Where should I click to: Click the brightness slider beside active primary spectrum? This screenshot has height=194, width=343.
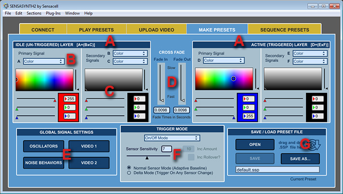point(256,79)
